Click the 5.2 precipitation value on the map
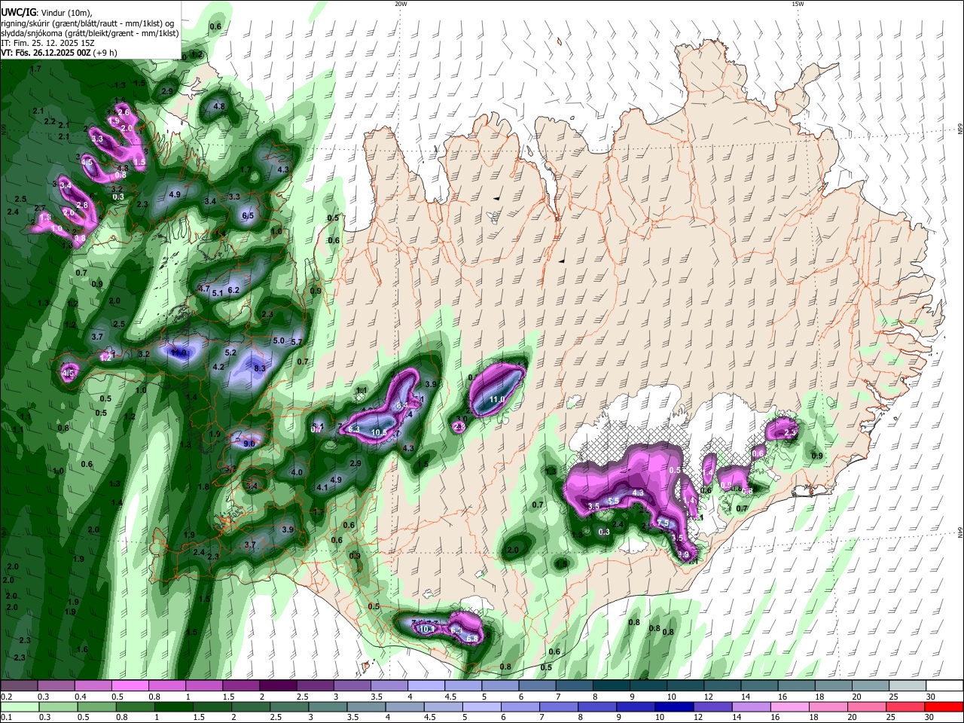The height and width of the screenshot is (723, 964). click(231, 352)
